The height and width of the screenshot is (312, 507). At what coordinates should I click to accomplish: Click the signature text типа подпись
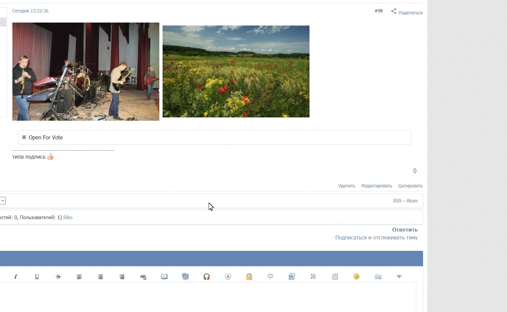coord(29,157)
